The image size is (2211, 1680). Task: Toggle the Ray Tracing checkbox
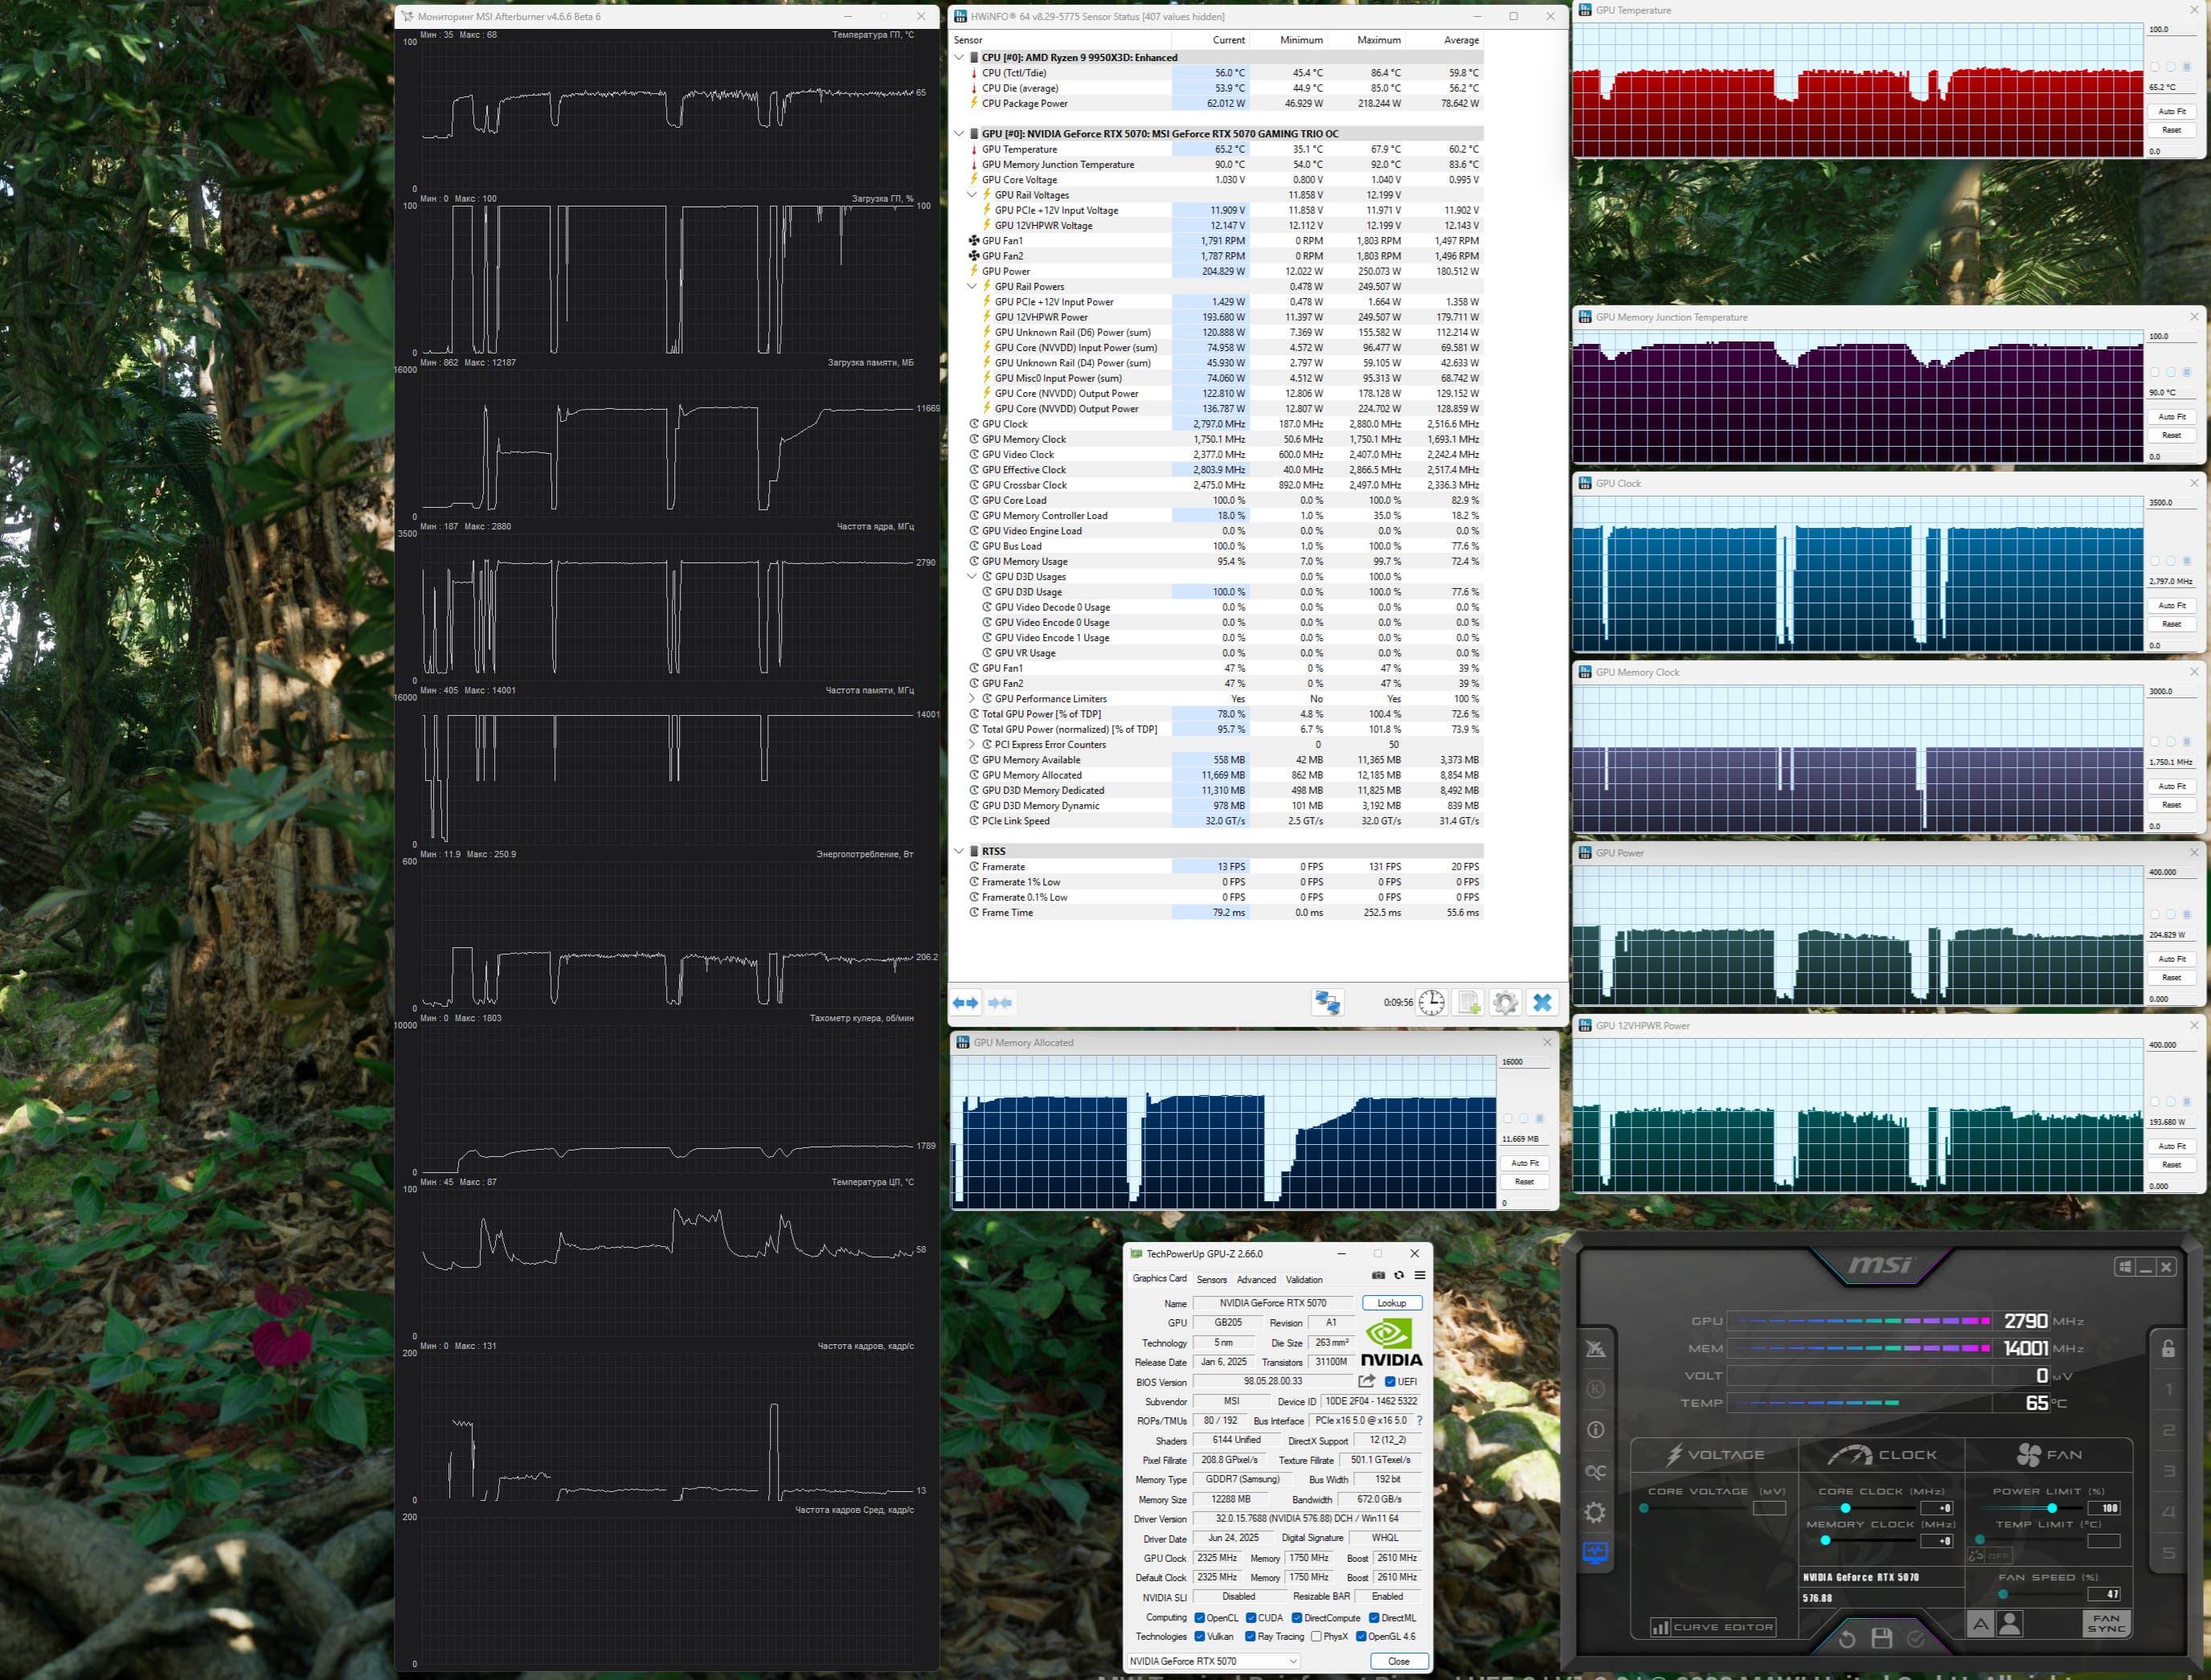(1251, 1637)
